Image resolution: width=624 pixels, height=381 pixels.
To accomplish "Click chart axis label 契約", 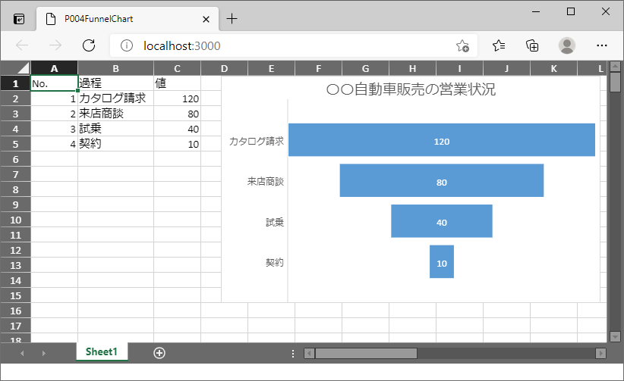I will 275,263.
